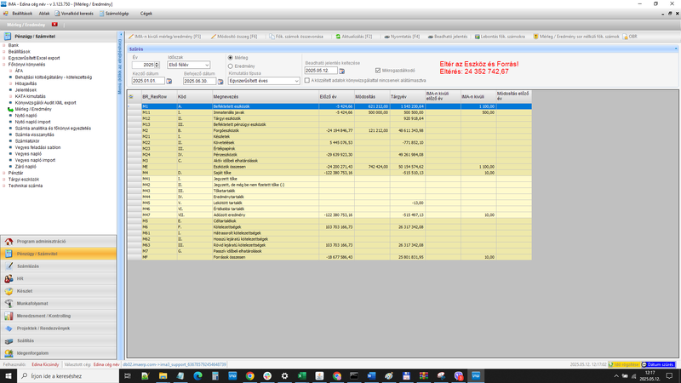This screenshot has width=681, height=383.
Task: Select the Források összesen row
Action: [x=329, y=257]
